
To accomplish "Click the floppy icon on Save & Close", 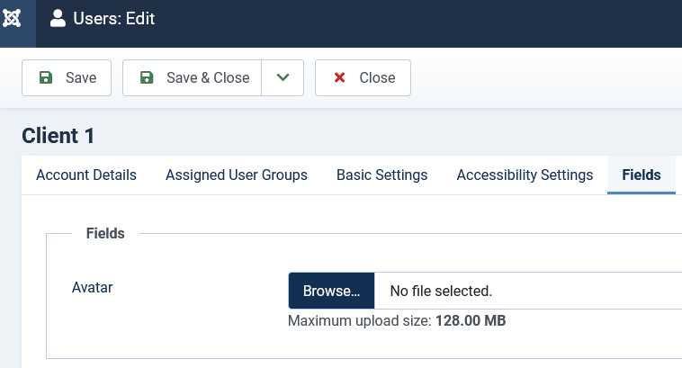I will pos(147,78).
